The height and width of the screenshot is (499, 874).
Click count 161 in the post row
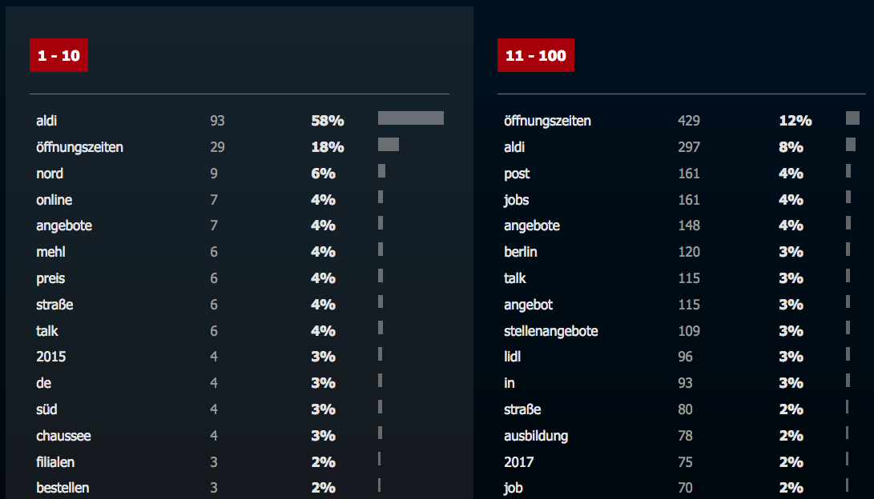(x=689, y=174)
